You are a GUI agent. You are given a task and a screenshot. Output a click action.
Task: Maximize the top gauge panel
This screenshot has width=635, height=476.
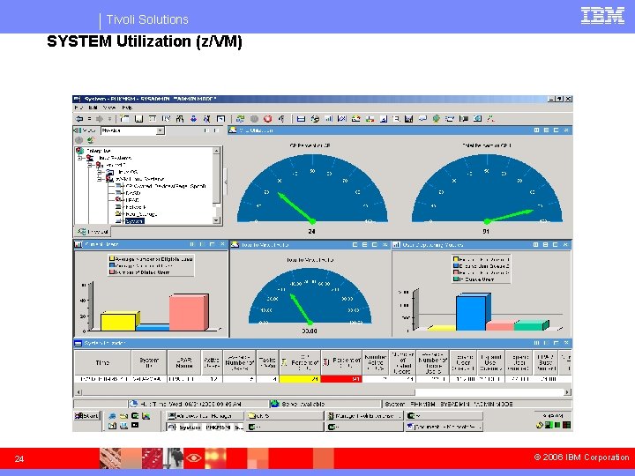(x=556, y=130)
